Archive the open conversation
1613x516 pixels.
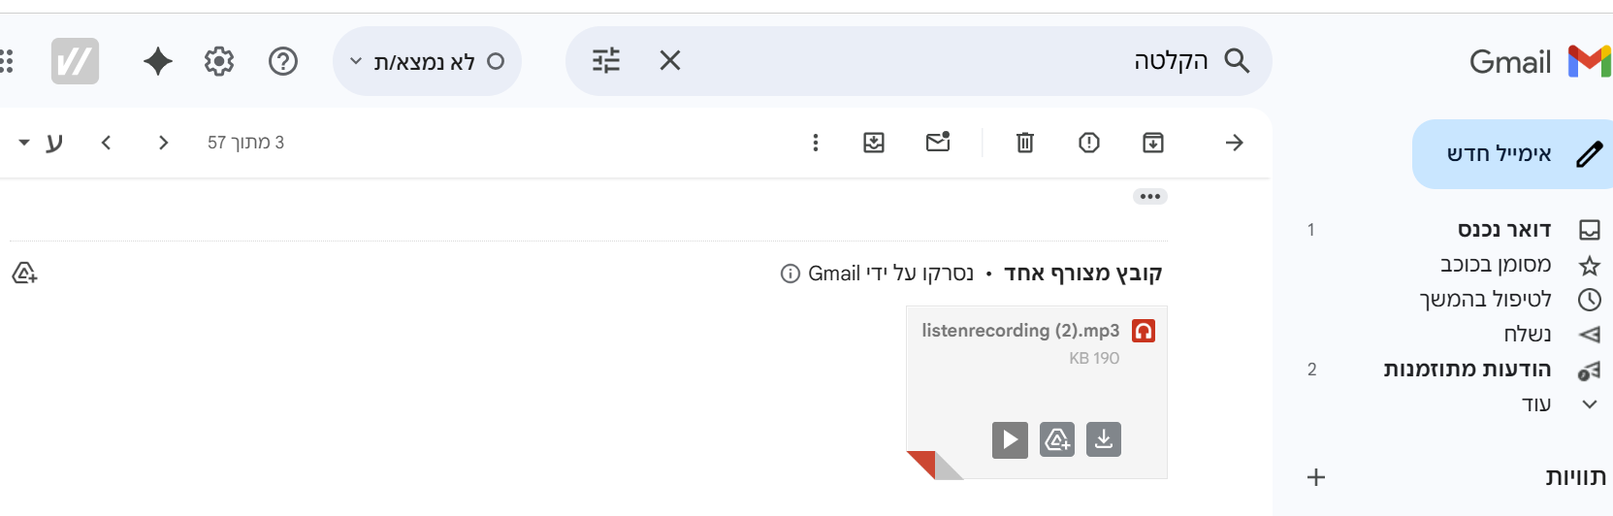pyautogui.click(x=1152, y=143)
